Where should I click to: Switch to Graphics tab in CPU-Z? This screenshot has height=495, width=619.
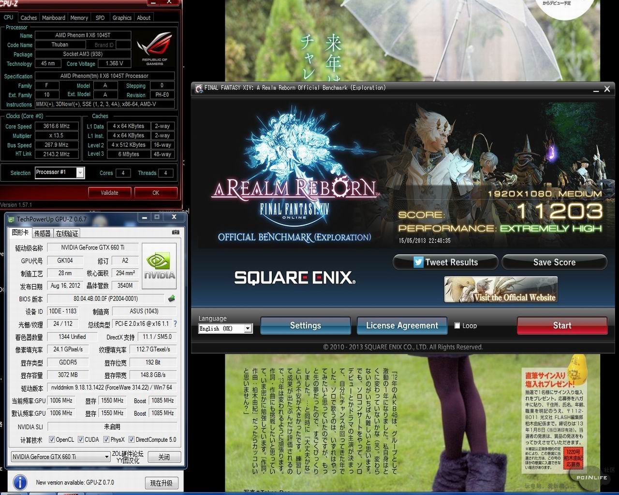click(122, 18)
